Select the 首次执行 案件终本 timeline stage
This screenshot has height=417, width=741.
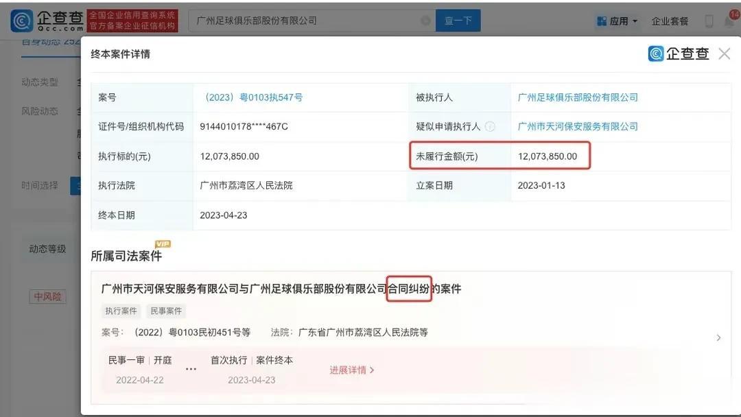click(251, 370)
